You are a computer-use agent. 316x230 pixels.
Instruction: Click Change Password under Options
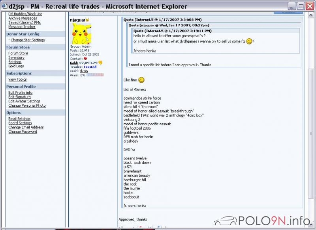[x=23, y=132]
